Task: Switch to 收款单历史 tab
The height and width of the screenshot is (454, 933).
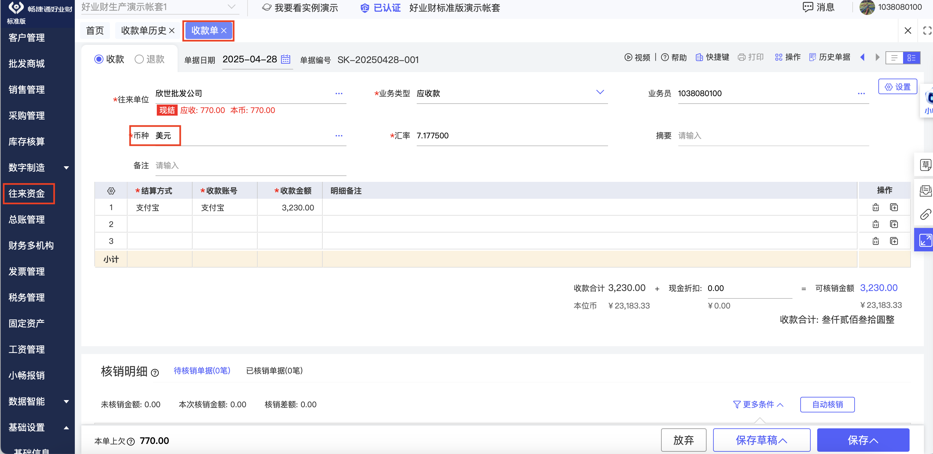Action: (x=143, y=30)
